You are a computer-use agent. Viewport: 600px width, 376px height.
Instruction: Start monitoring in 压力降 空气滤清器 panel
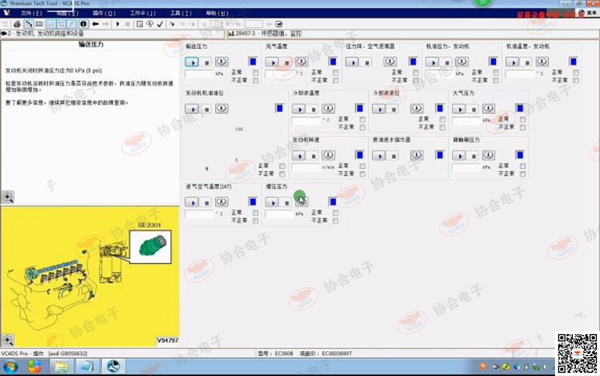pos(352,62)
